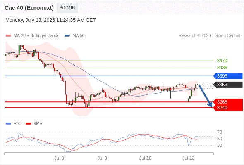Click the 8470 resistance level label
The image size is (244, 165).
pyautogui.click(x=222, y=61)
